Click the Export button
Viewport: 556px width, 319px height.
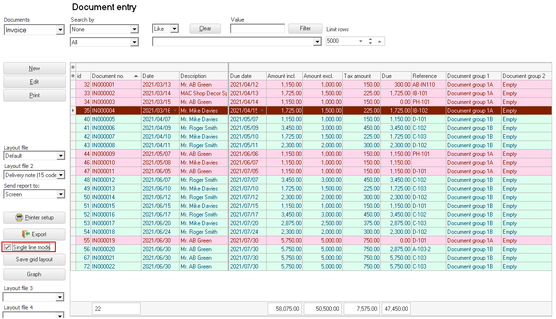[35, 234]
